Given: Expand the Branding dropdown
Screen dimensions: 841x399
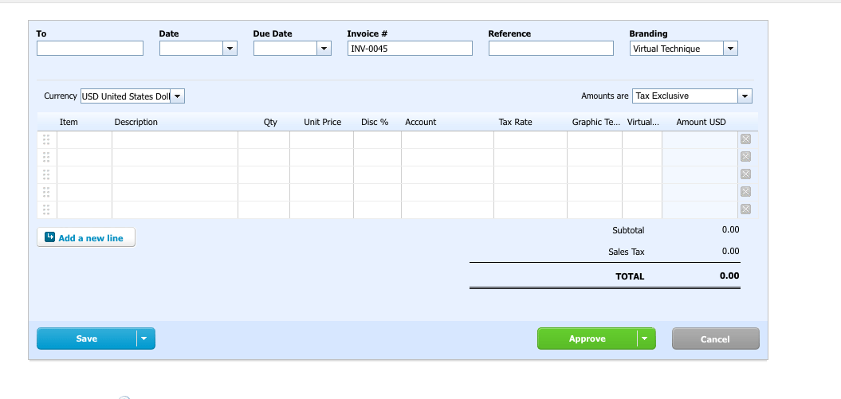Looking at the screenshot, I should point(730,49).
